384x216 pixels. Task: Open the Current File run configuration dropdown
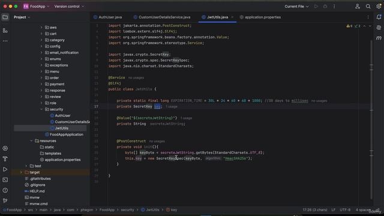click(x=296, y=7)
